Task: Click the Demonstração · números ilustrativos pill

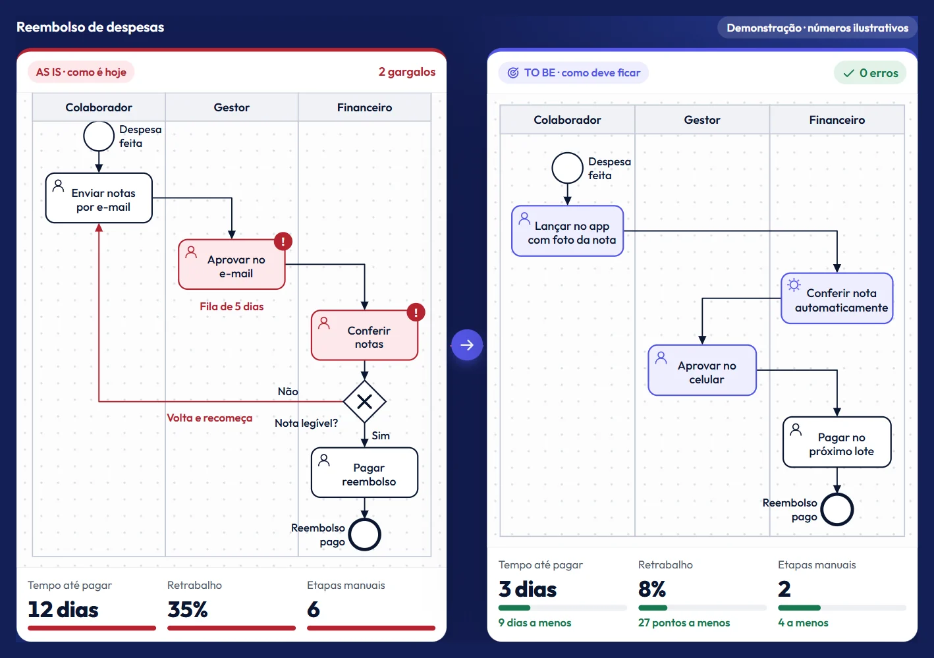Action: (817, 28)
